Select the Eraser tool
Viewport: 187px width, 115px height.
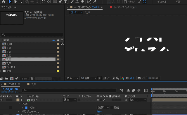(82, 1)
